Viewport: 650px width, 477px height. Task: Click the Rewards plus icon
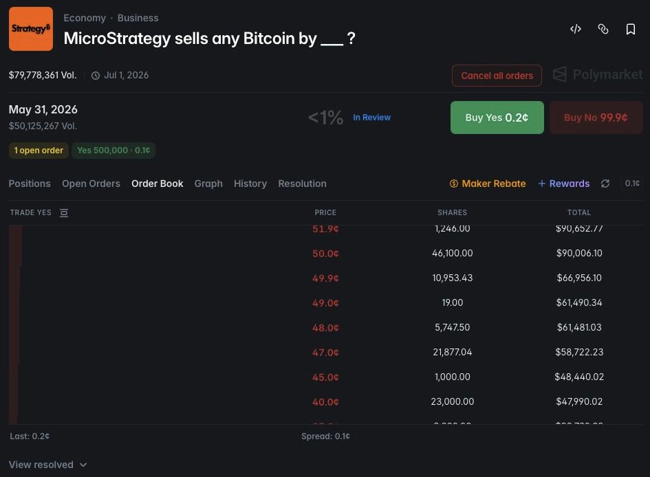(541, 184)
